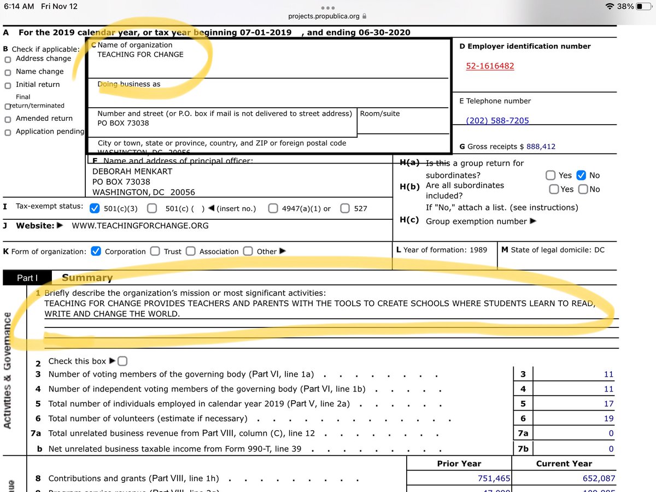This screenshot has width=656, height=492.
Task: Check the Name change box
Action: tap(8, 72)
